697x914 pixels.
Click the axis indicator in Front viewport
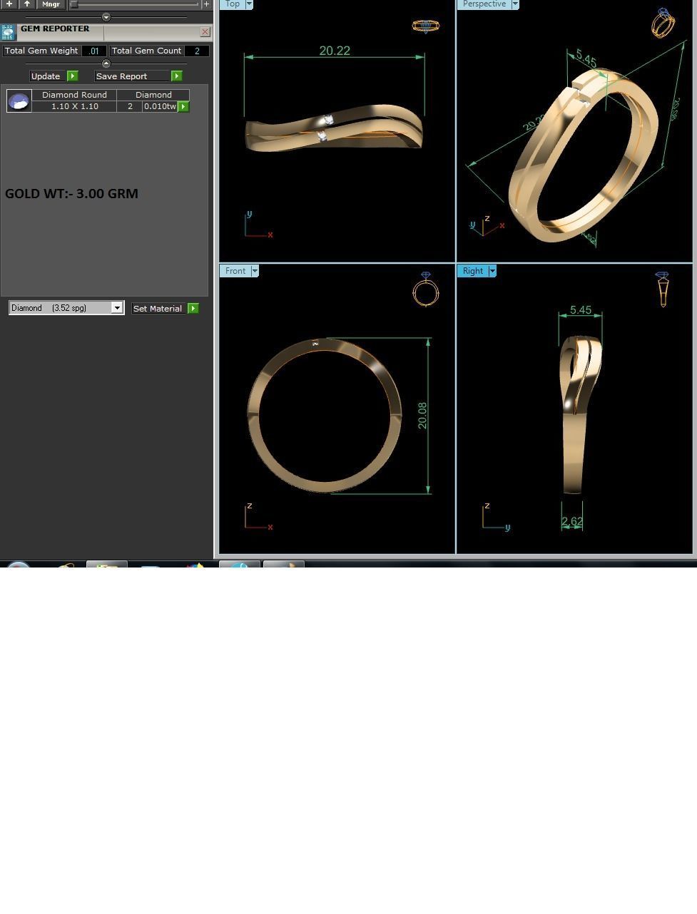coord(258,517)
